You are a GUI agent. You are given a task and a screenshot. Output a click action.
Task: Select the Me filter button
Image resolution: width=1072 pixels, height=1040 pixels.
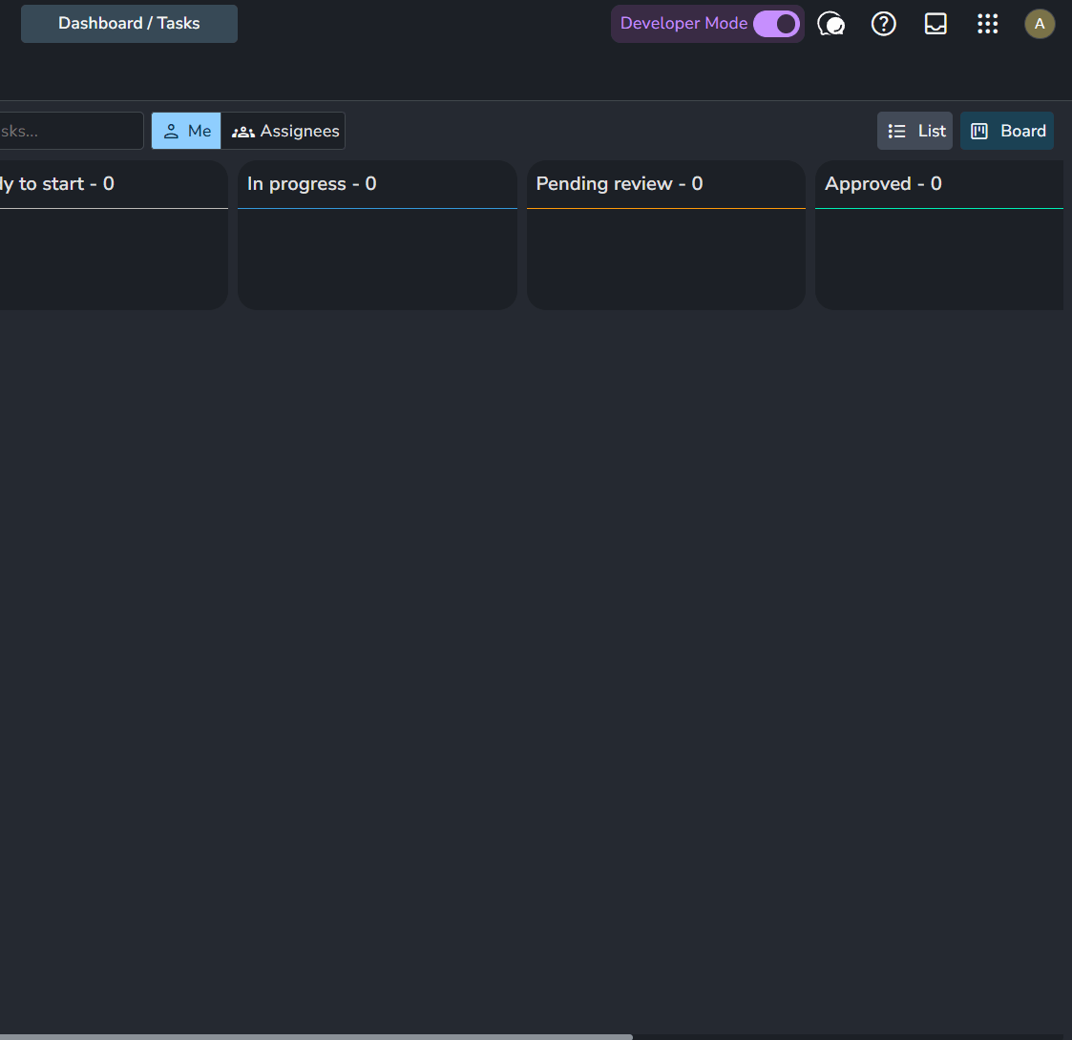186,131
